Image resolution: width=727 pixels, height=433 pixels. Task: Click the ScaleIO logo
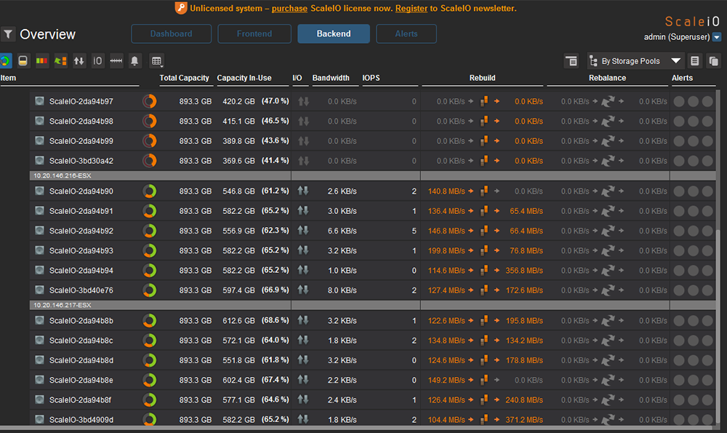coord(692,21)
